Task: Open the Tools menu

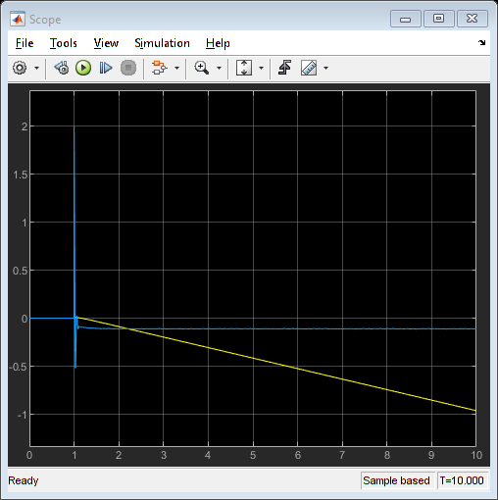Action: click(64, 43)
